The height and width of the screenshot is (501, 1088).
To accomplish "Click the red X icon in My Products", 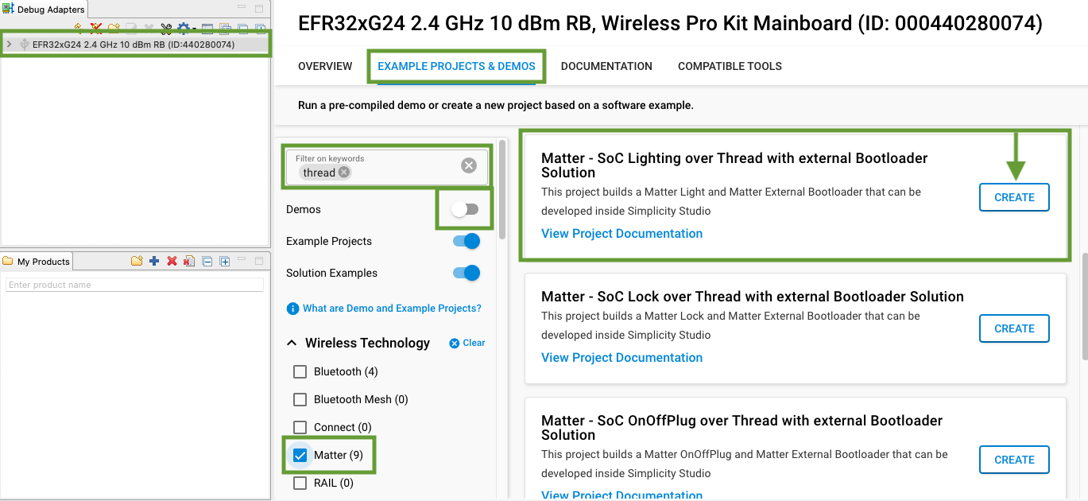I will point(172,261).
